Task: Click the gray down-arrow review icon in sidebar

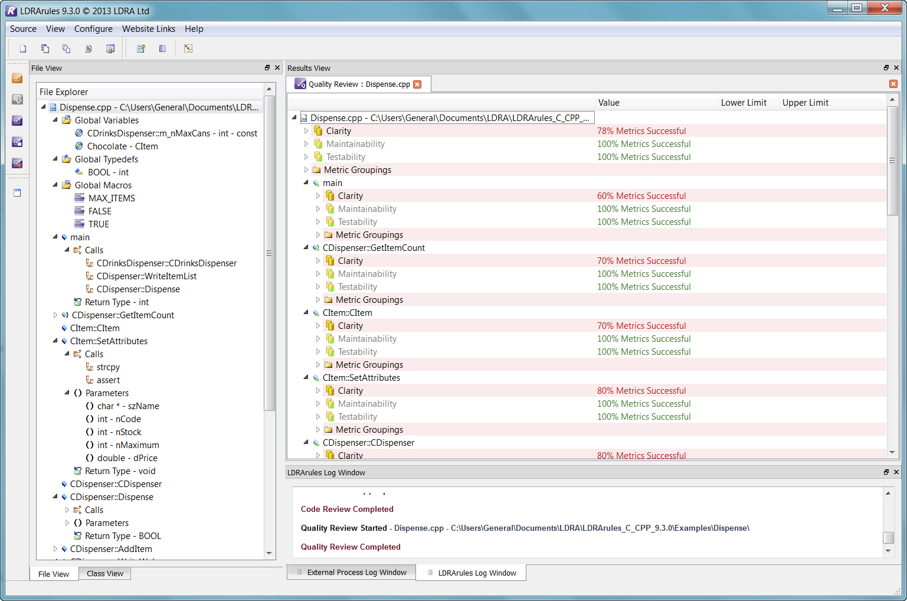Action: (17, 99)
